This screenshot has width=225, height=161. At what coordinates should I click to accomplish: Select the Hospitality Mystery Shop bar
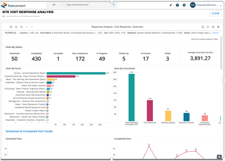click(49, 82)
